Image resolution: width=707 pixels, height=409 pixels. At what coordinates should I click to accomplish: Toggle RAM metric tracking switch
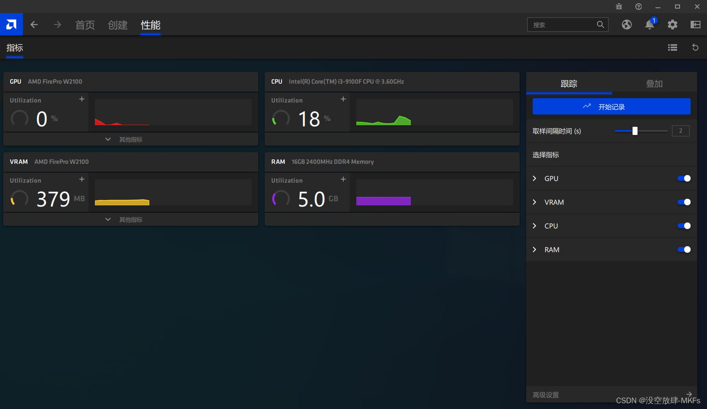coord(684,249)
